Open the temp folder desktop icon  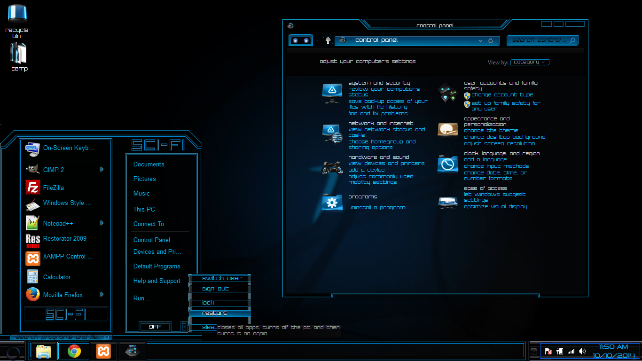19,56
